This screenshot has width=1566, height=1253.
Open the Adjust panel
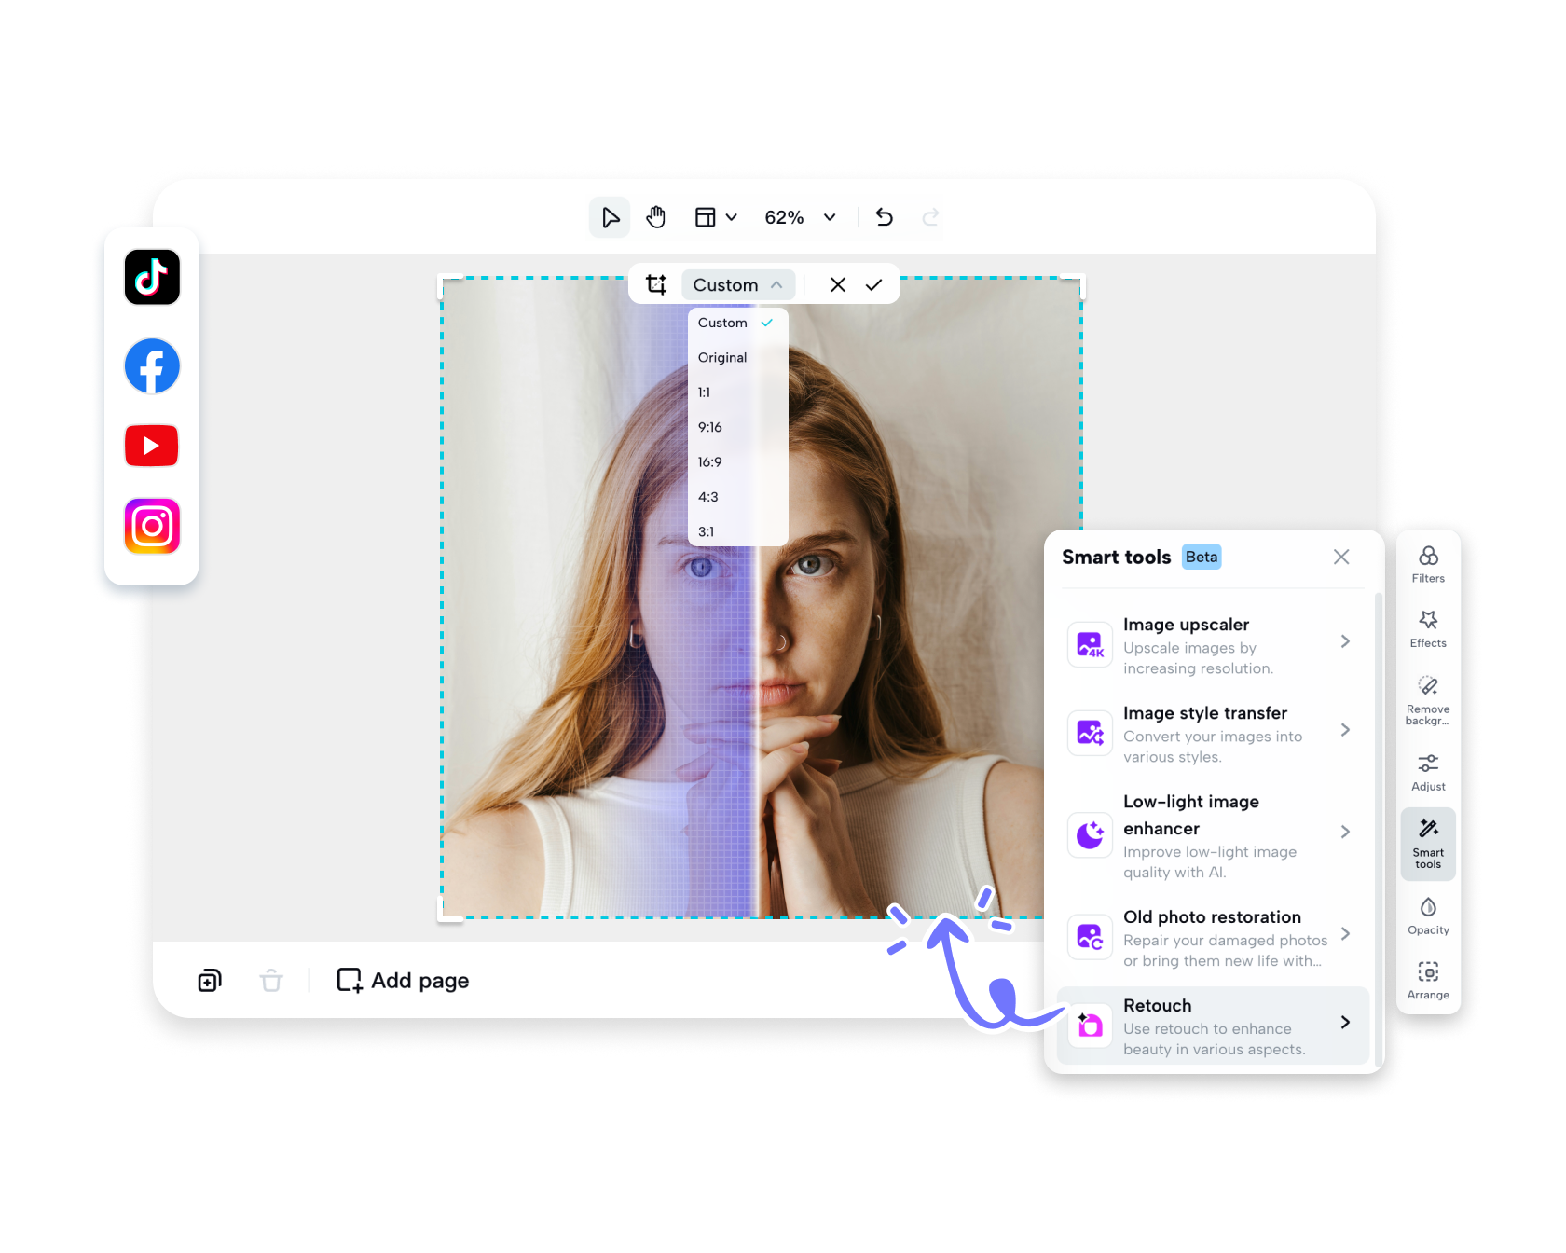click(x=1427, y=772)
